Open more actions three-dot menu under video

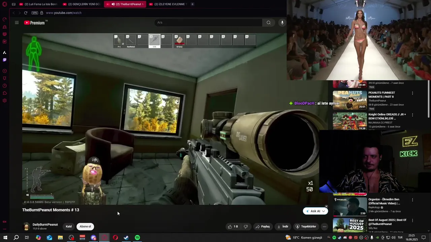[324, 227]
